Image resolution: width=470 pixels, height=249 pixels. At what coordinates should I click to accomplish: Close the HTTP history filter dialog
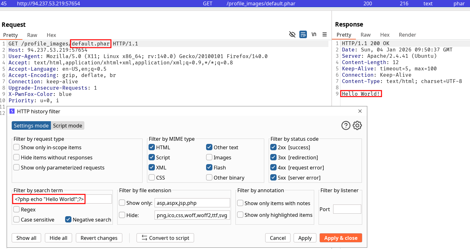click(360, 111)
